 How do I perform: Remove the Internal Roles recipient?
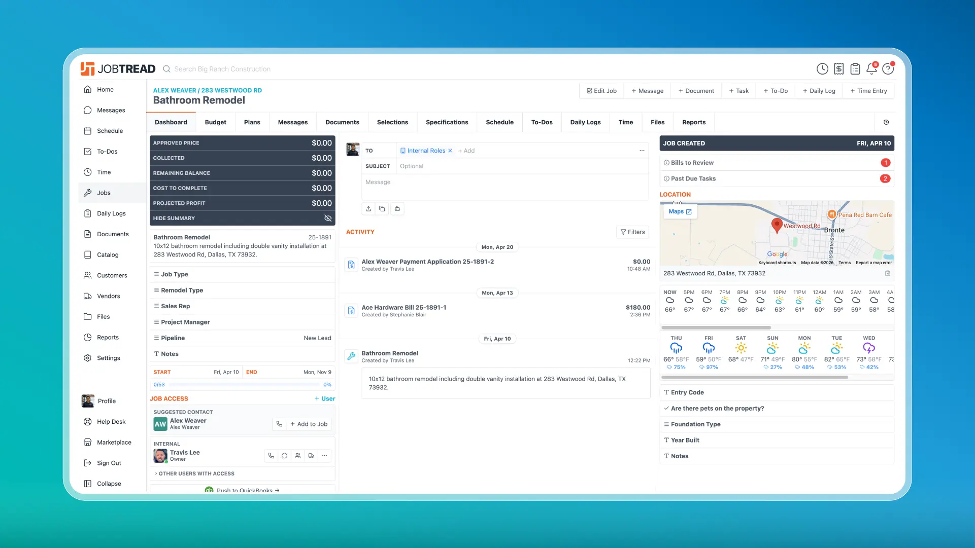[450, 151]
